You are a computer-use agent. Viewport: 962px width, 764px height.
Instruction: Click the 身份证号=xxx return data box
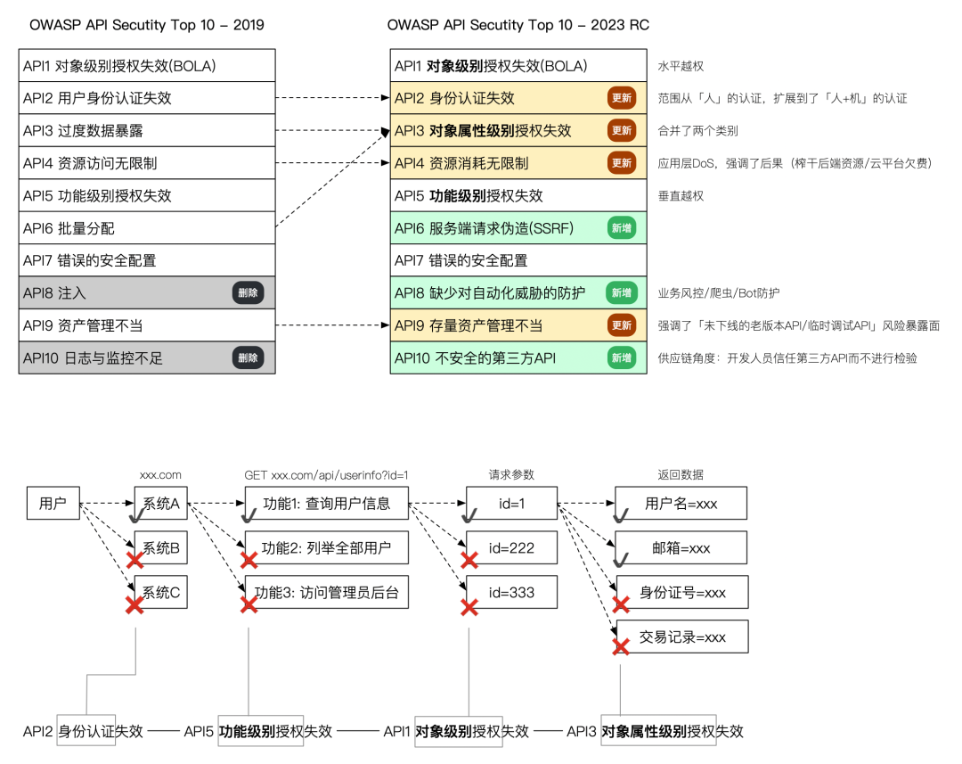point(681,592)
